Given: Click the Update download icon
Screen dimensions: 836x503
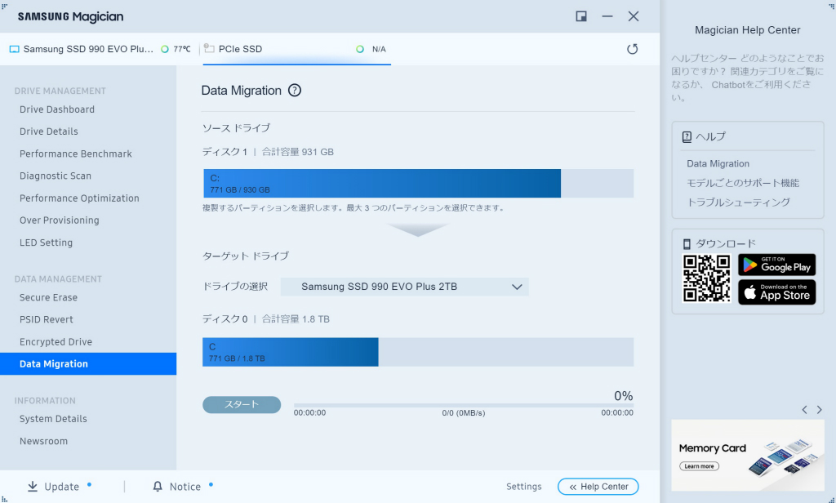Looking at the screenshot, I should coord(33,487).
